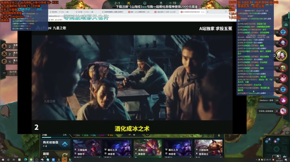Buy the 三国猛将 神射手 champion card
Viewport: 290px width, 162px height.
coord(87,148)
